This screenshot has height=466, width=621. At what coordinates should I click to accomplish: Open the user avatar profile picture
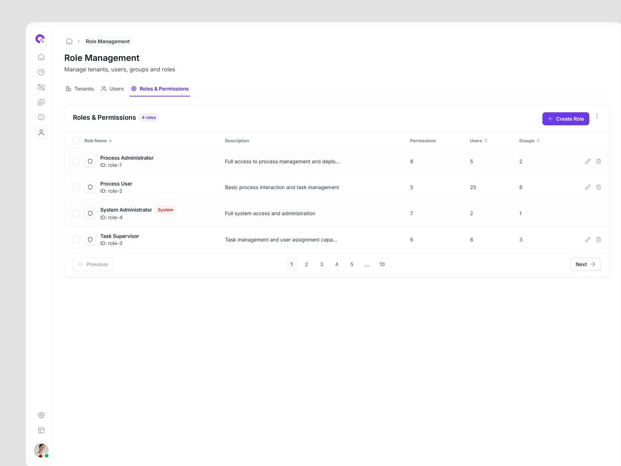pos(41,450)
